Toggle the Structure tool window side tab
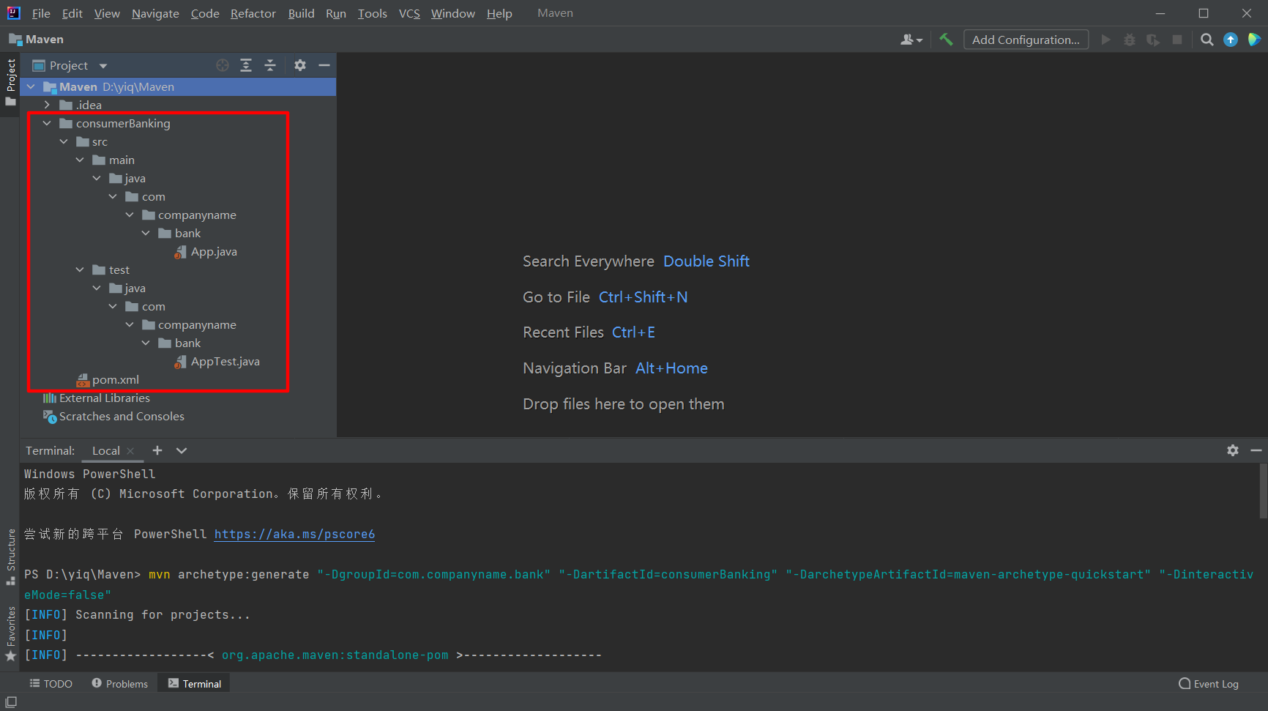 pyautogui.click(x=10, y=556)
